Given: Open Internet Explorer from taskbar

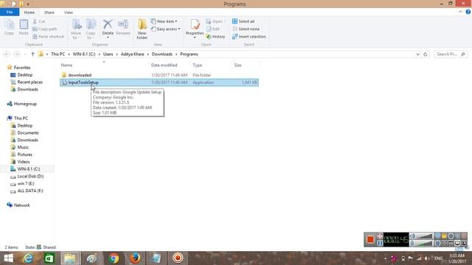Looking at the screenshot, I should pyautogui.click(x=28, y=258).
